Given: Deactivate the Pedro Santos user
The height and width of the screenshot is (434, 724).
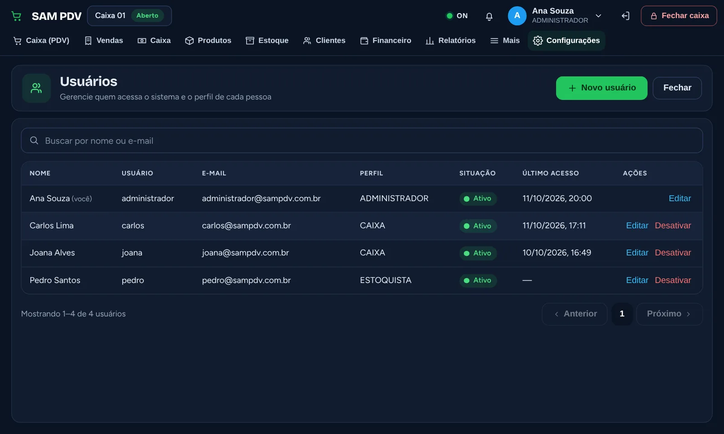Looking at the screenshot, I should [x=673, y=280].
